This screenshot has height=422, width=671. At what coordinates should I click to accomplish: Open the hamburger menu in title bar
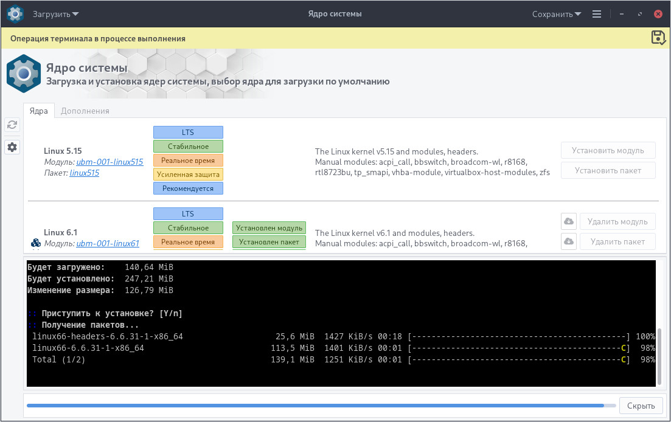coord(597,14)
